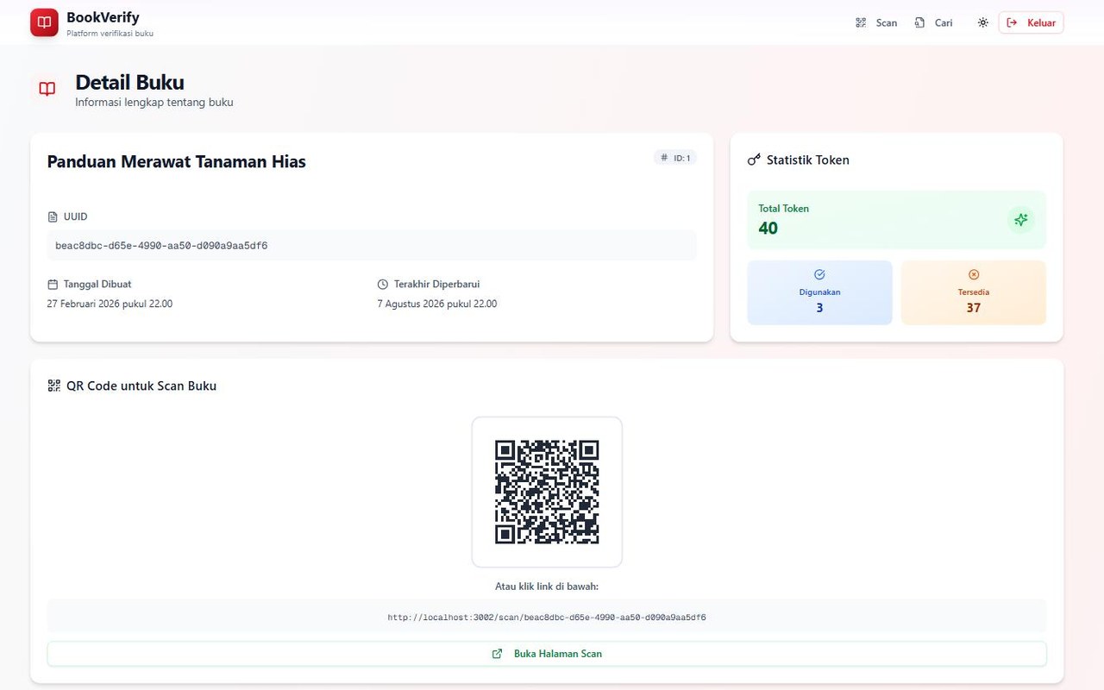Click the Detail Buku book icon

pyautogui.click(x=47, y=89)
